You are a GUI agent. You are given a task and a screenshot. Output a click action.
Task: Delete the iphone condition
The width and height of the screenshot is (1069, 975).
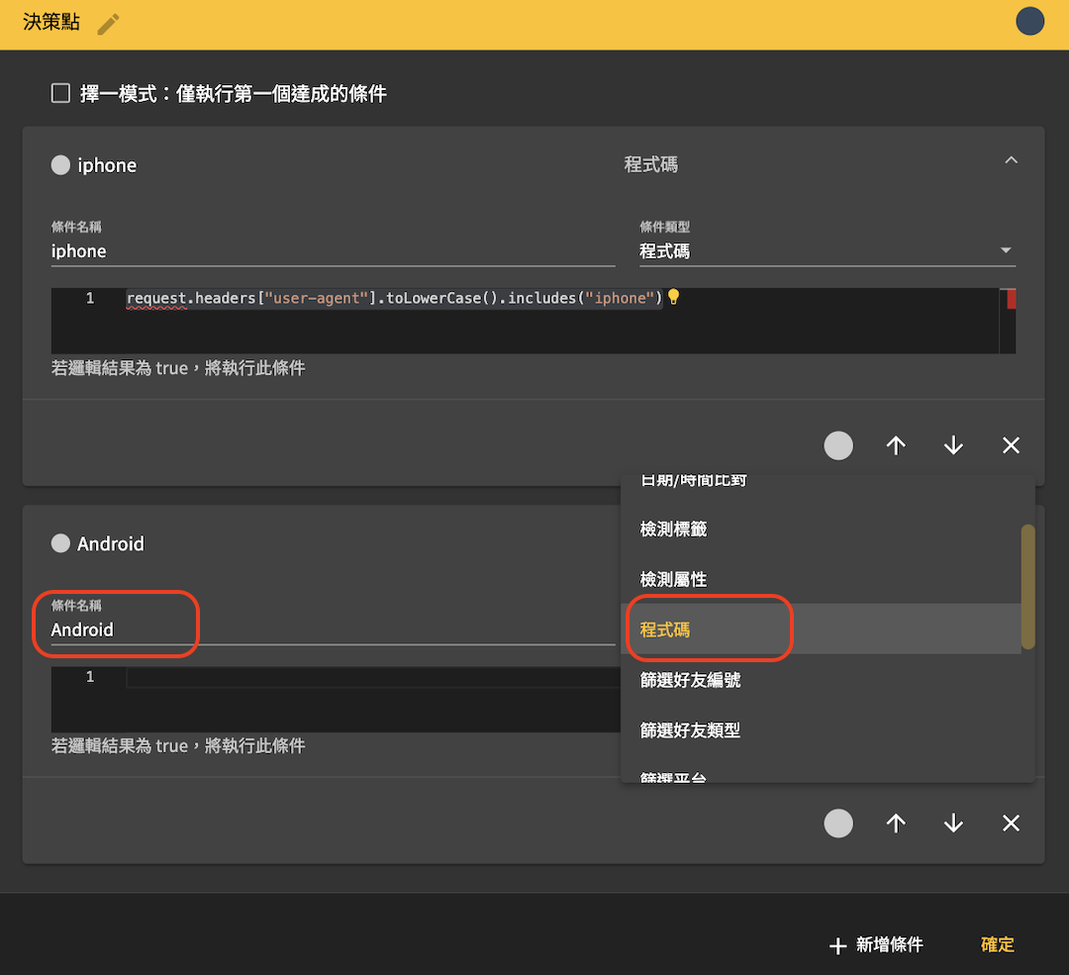(1011, 445)
